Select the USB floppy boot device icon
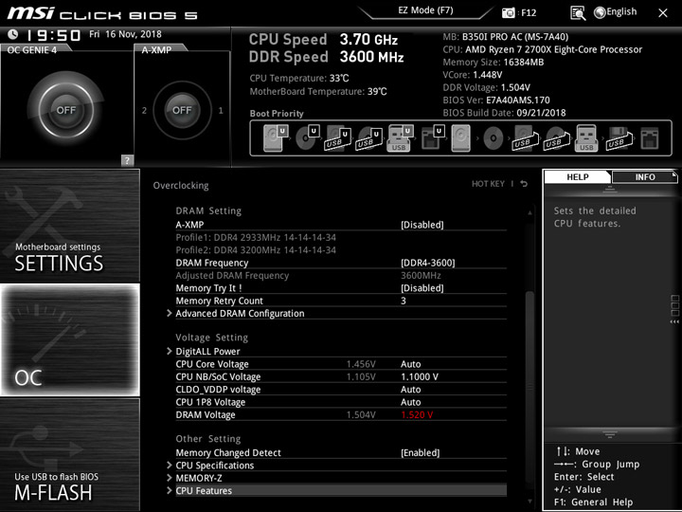 [619, 138]
